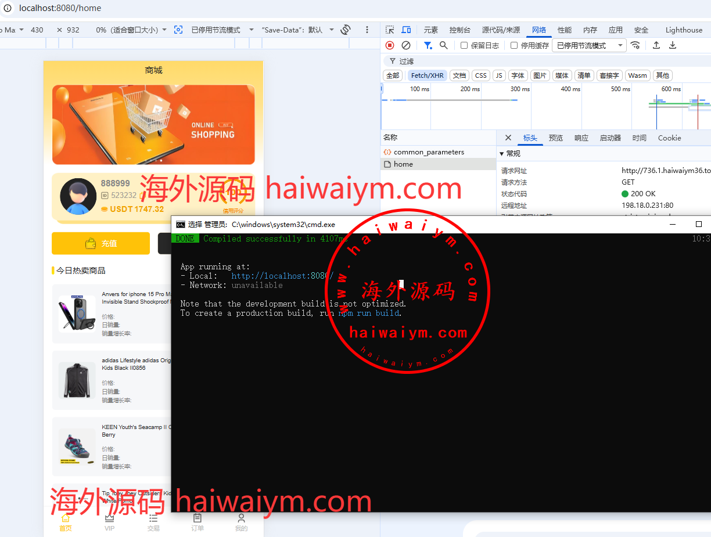This screenshot has width=711, height=537.
Task: Click the import HAR upload icon
Action: pos(656,45)
